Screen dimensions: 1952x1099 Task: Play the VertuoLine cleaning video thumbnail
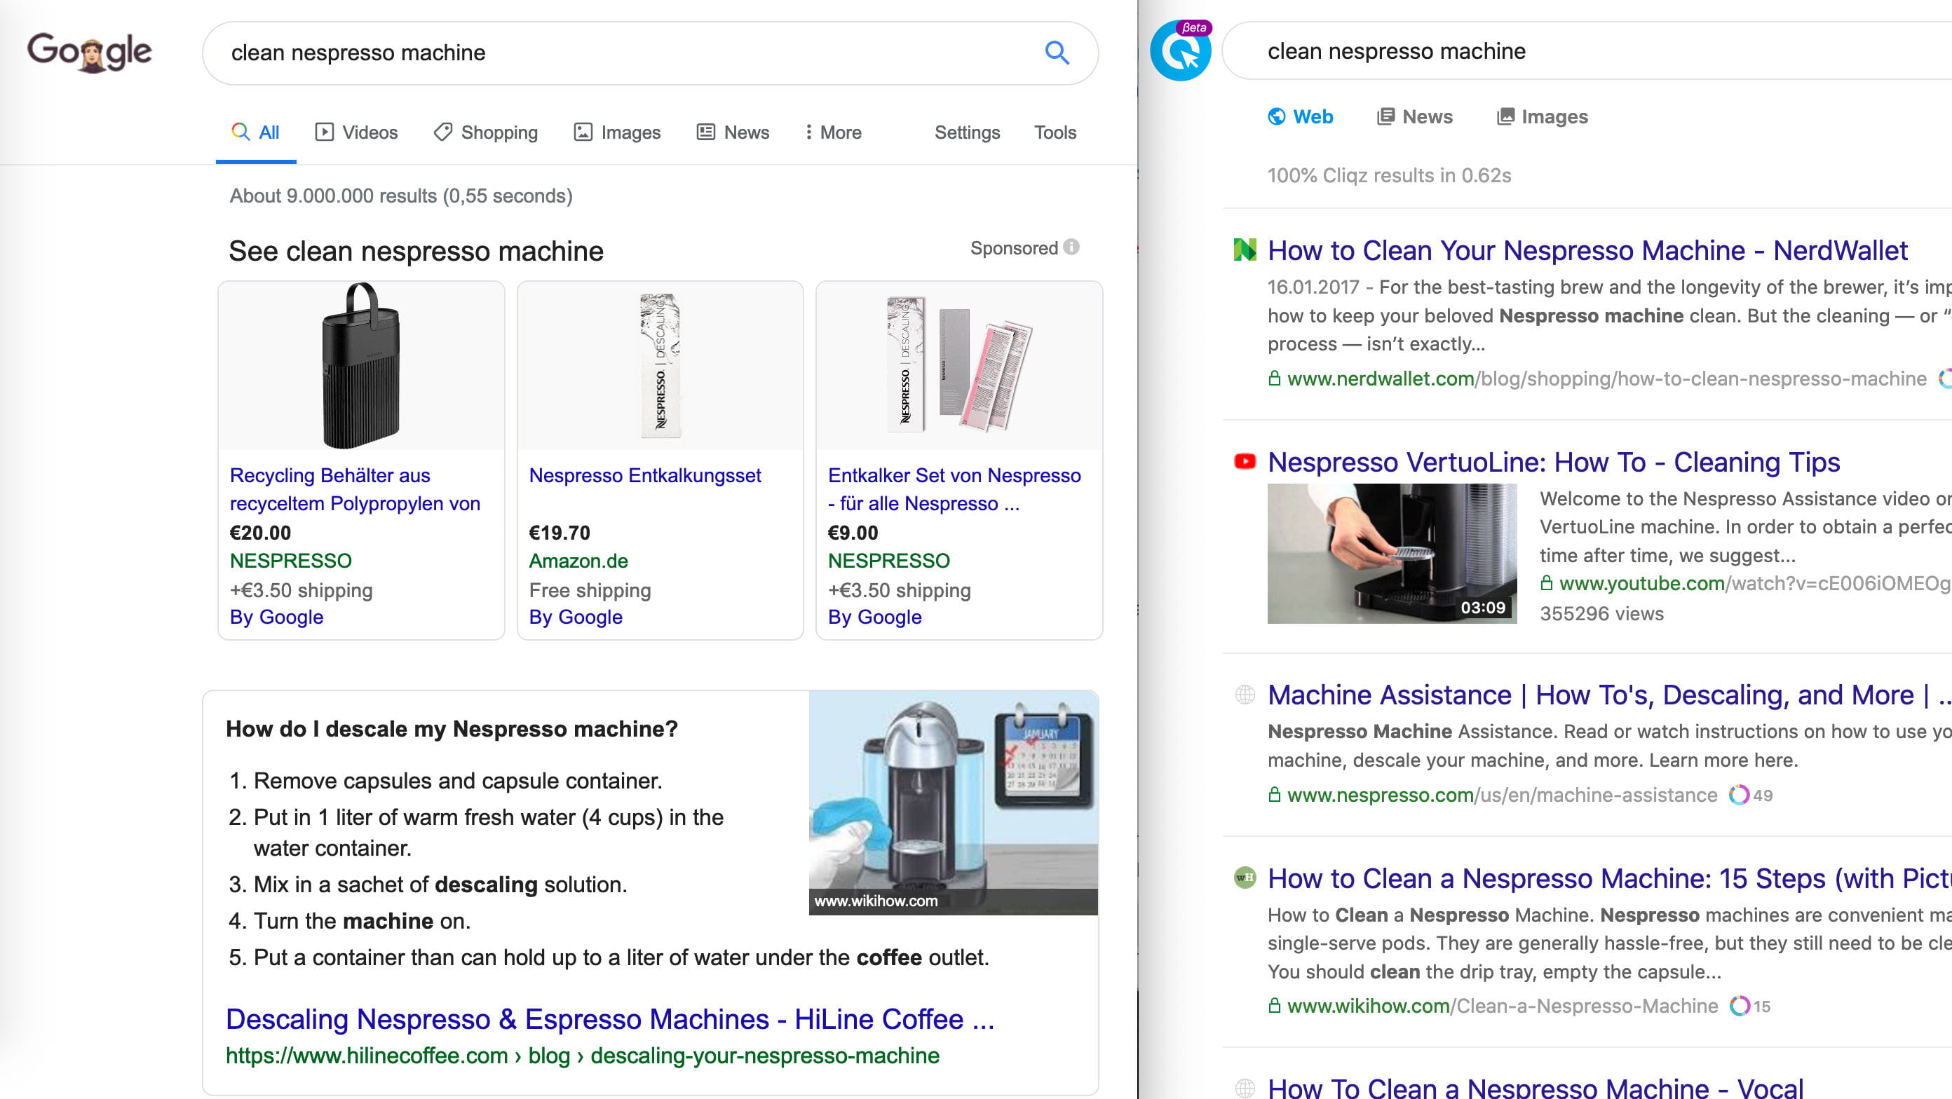[x=1391, y=554]
